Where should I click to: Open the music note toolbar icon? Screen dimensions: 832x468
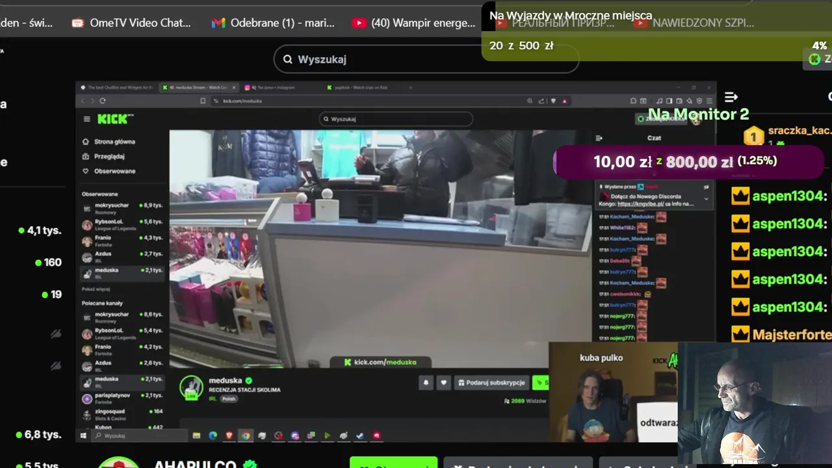click(x=659, y=101)
